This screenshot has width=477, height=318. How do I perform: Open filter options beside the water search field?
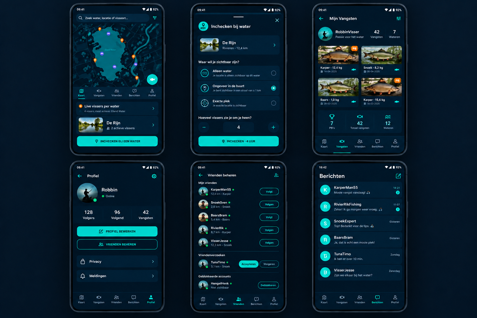coord(155,18)
